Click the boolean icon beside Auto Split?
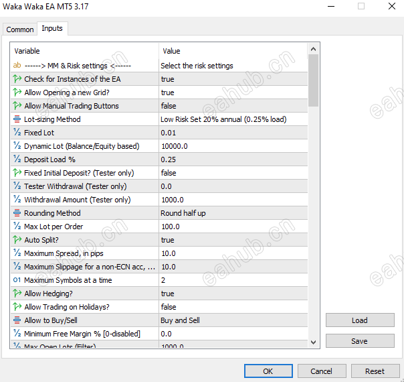The height and width of the screenshot is (382, 404). click(x=17, y=240)
